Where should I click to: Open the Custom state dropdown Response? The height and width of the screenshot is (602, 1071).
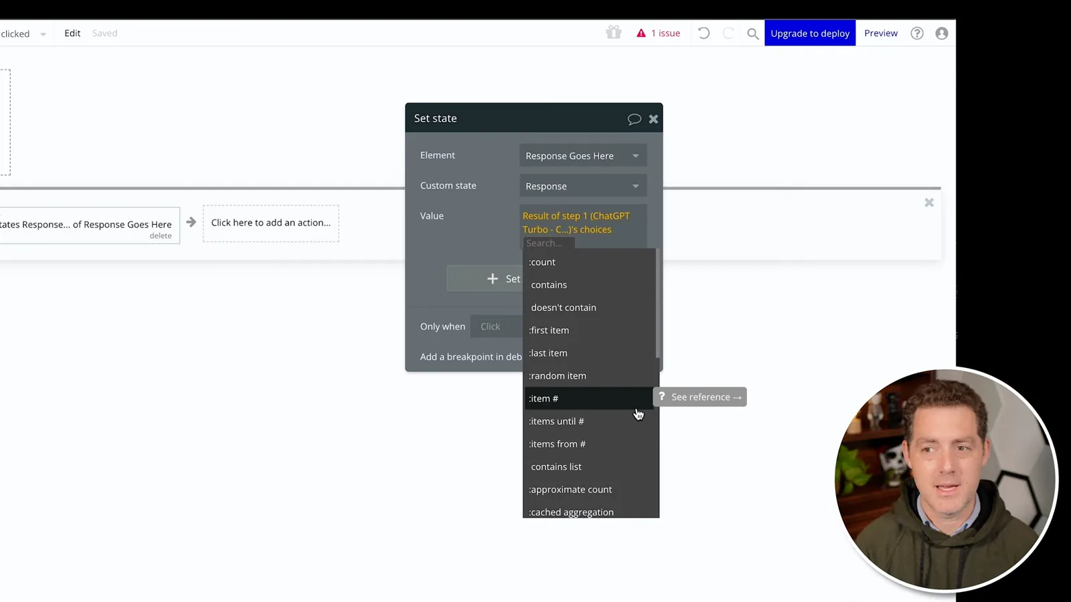(x=583, y=186)
